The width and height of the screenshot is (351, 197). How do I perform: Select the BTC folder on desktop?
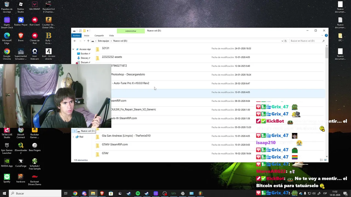click(x=340, y=37)
